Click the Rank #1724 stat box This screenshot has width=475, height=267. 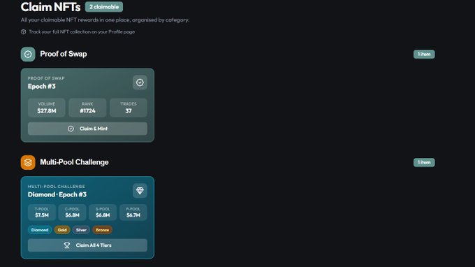[x=87, y=108]
